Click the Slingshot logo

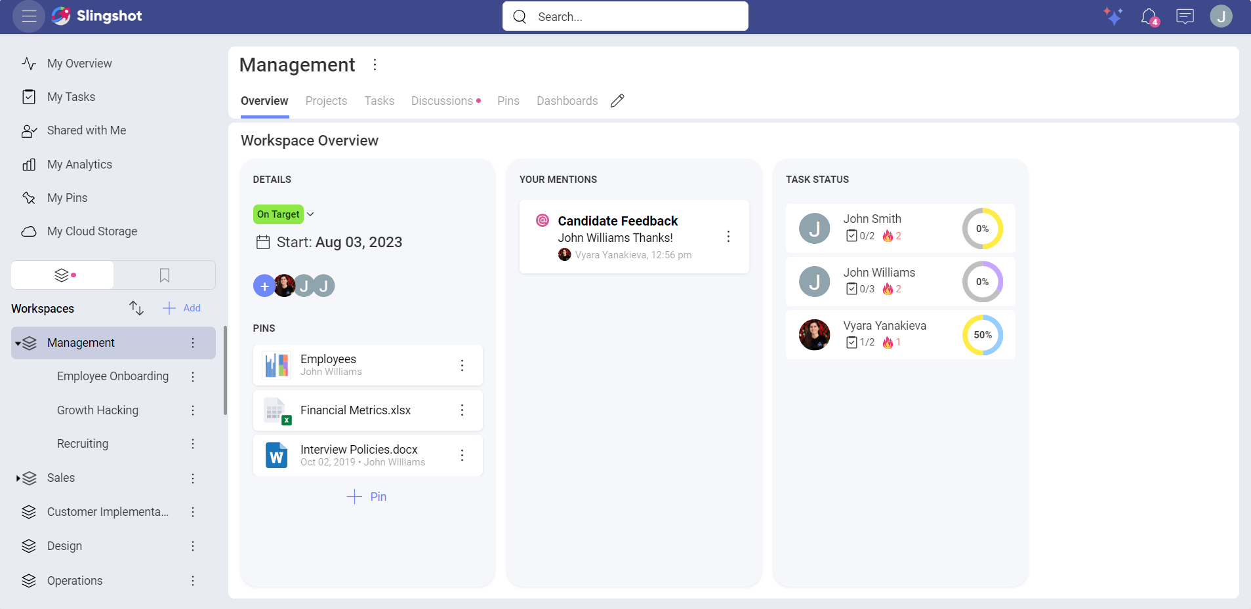point(96,16)
